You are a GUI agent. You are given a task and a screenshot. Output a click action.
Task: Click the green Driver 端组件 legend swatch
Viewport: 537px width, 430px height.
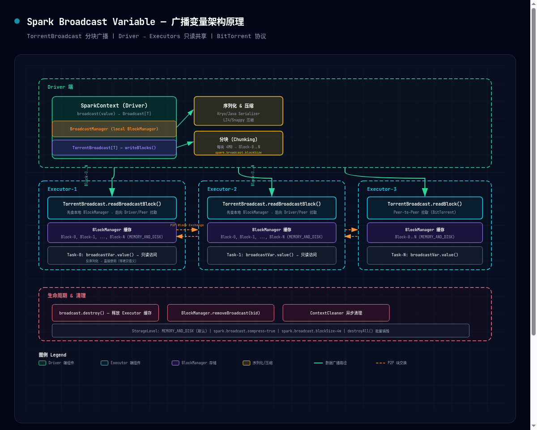click(43, 363)
